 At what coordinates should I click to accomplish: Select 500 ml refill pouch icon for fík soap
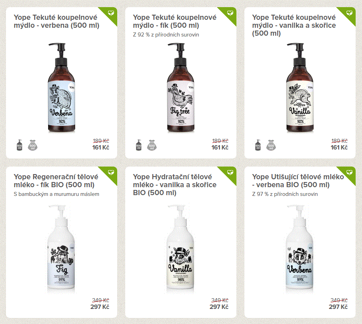click(x=152, y=146)
